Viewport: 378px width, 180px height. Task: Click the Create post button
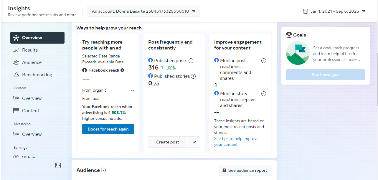(x=168, y=142)
